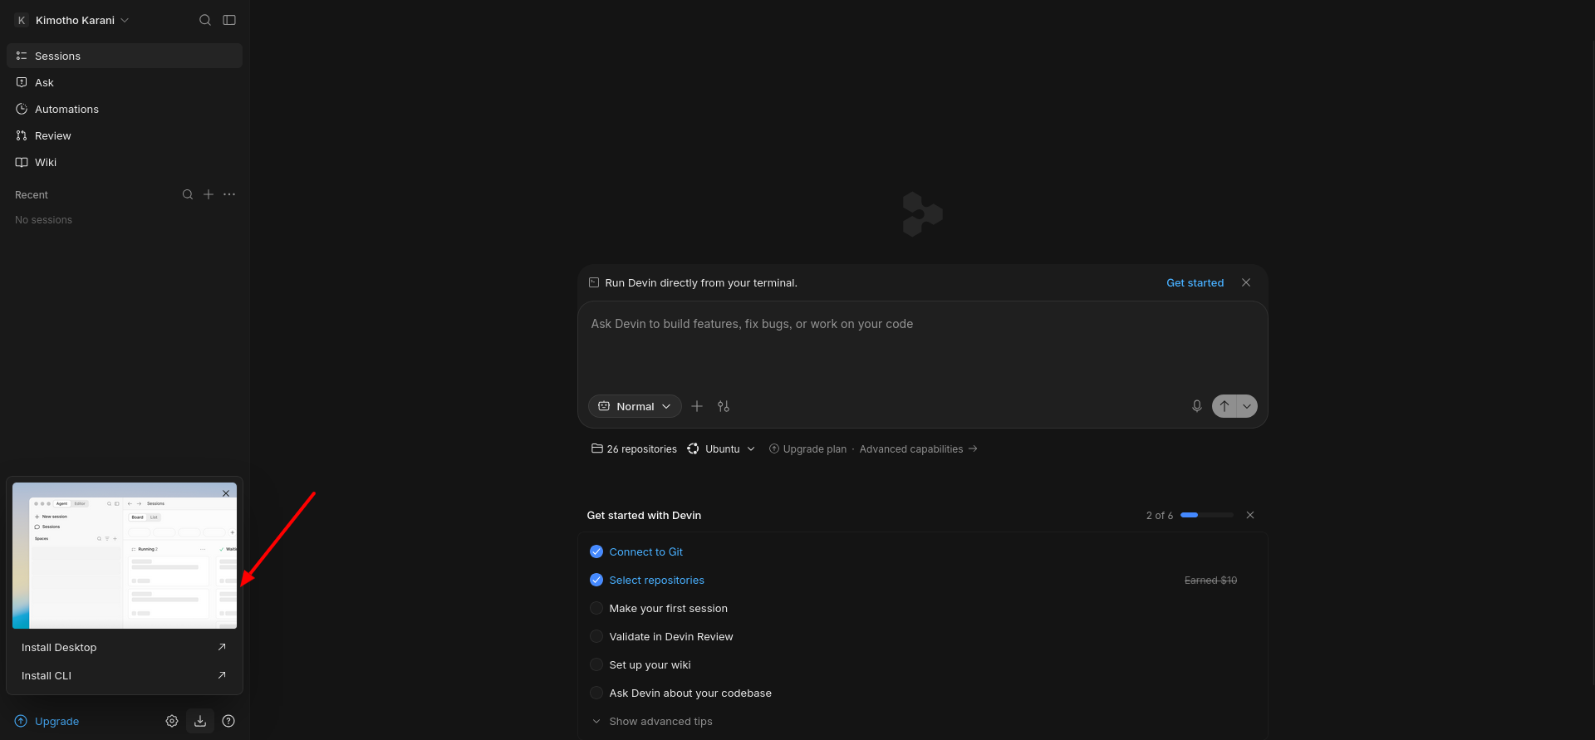Viewport: 1595px width, 740px height.
Task: Click Install Desktop
Action: point(125,647)
